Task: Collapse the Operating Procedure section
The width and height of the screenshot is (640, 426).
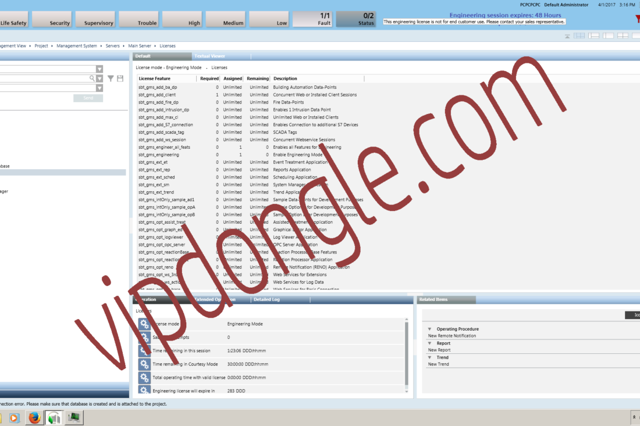Action: coord(429,329)
